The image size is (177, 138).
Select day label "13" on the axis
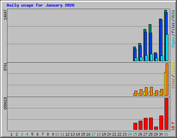coord(73,134)
